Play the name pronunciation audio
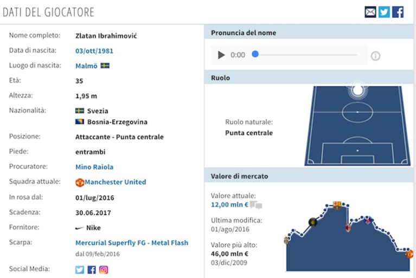This screenshot has height=278, width=416. [x=221, y=55]
